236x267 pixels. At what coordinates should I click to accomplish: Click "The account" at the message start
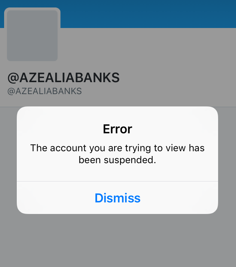[58, 148]
